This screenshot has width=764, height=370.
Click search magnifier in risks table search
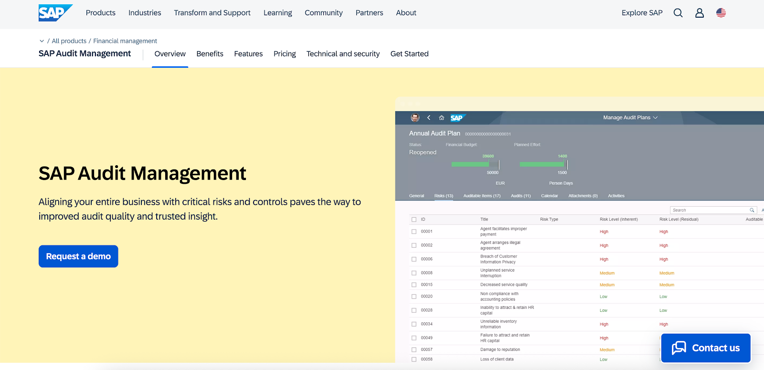(752, 210)
